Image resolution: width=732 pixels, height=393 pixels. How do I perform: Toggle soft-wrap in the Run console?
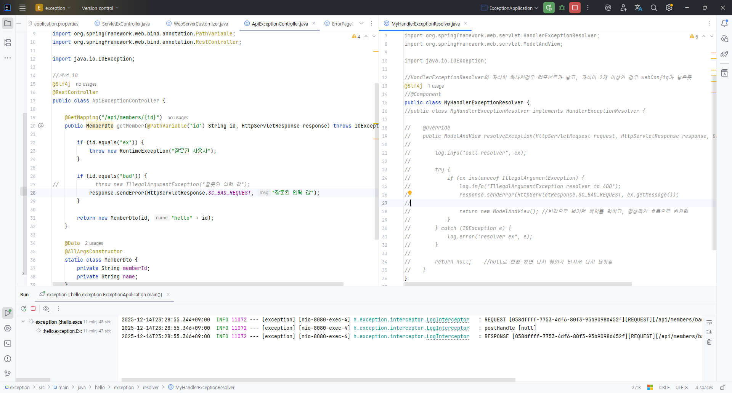coord(709,323)
